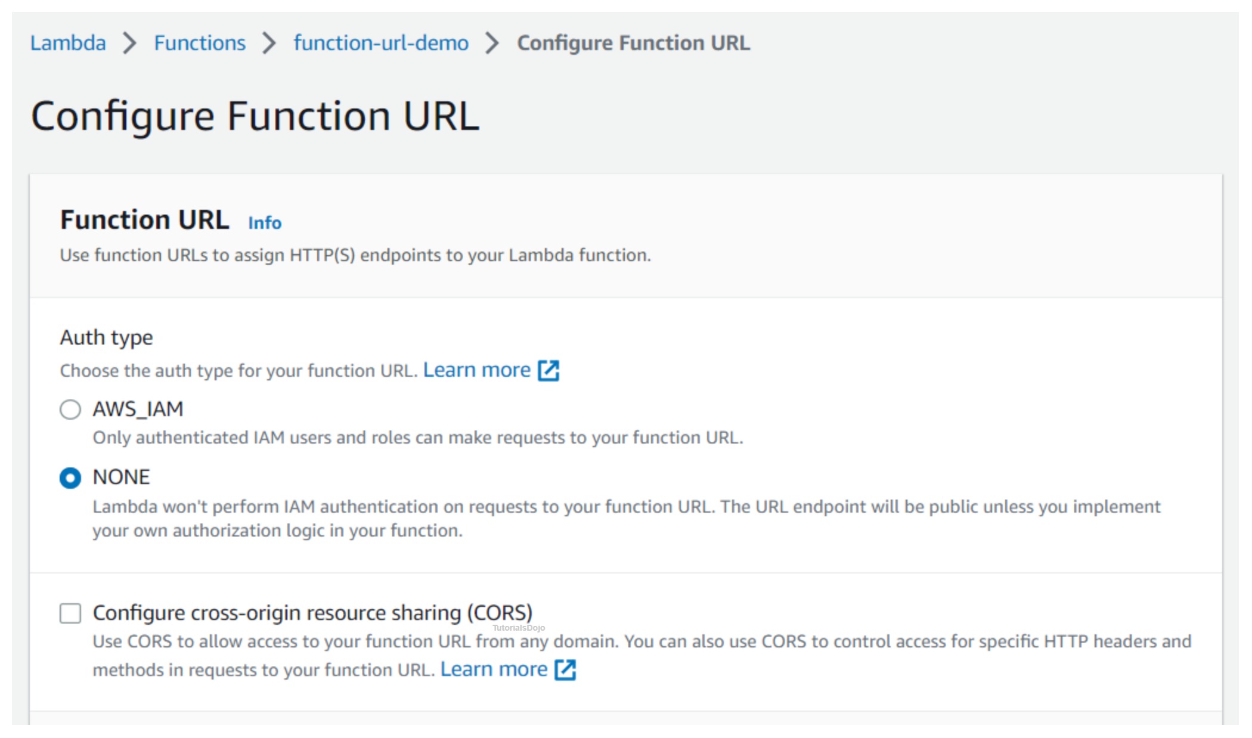Screen dimensions: 1252x738
Task: Click chevron arrow after Lambda breadcrumb
Action: tap(129, 43)
